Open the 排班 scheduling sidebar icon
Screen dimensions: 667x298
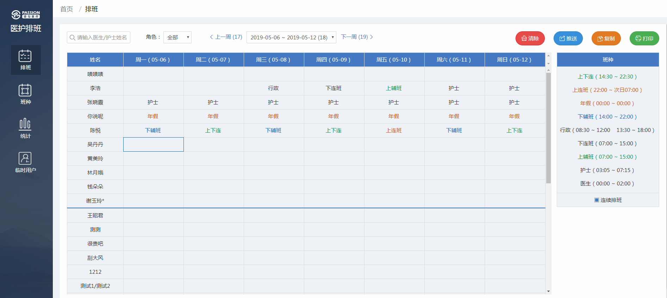pyautogui.click(x=25, y=59)
